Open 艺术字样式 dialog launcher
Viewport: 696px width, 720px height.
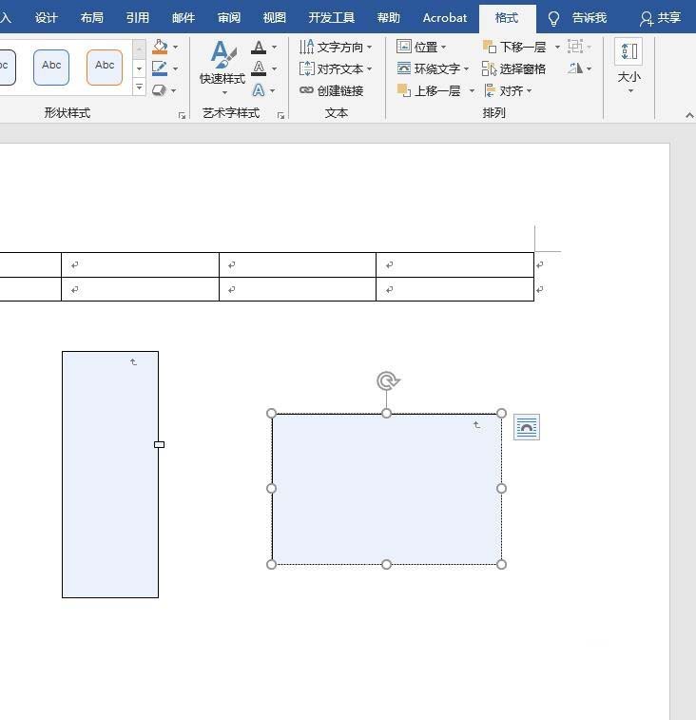pyautogui.click(x=280, y=115)
